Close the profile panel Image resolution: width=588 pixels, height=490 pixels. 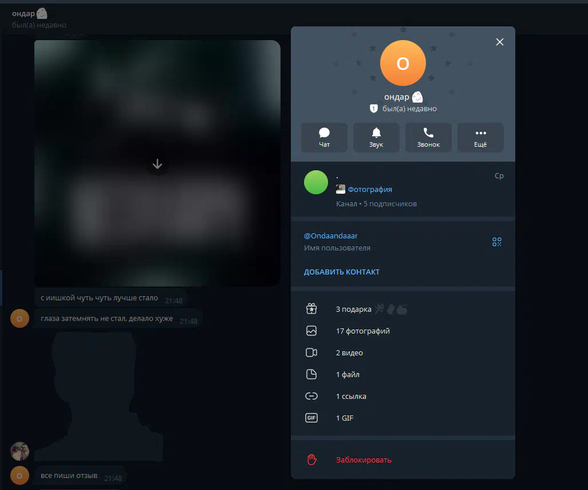[500, 42]
